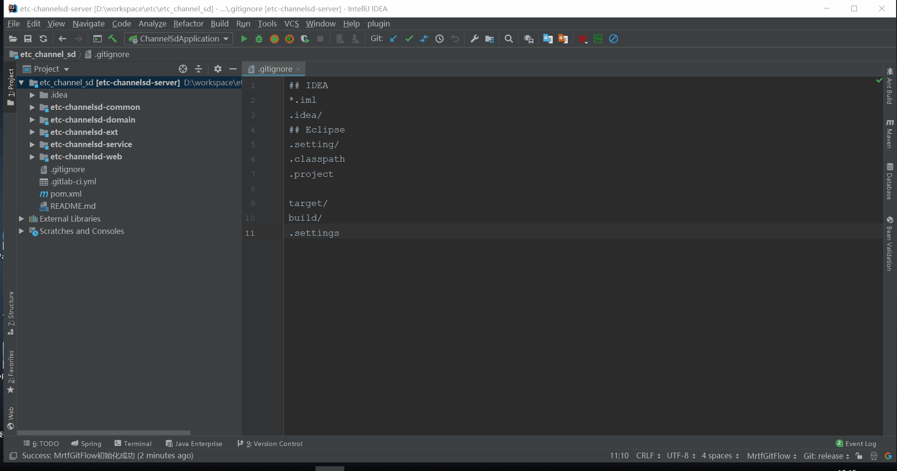897x471 pixels.
Task: Open Project panel gear options
Action: [x=217, y=69]
